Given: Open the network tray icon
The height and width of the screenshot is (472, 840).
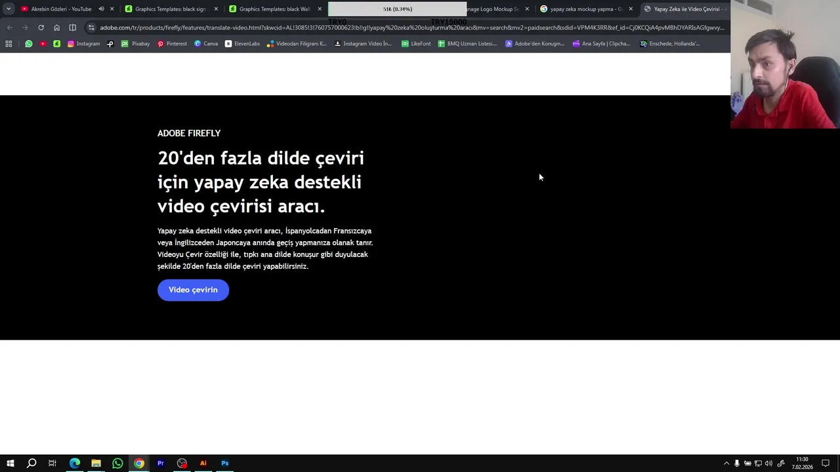Looking at the screenshot, I should [x=758, y=463].
